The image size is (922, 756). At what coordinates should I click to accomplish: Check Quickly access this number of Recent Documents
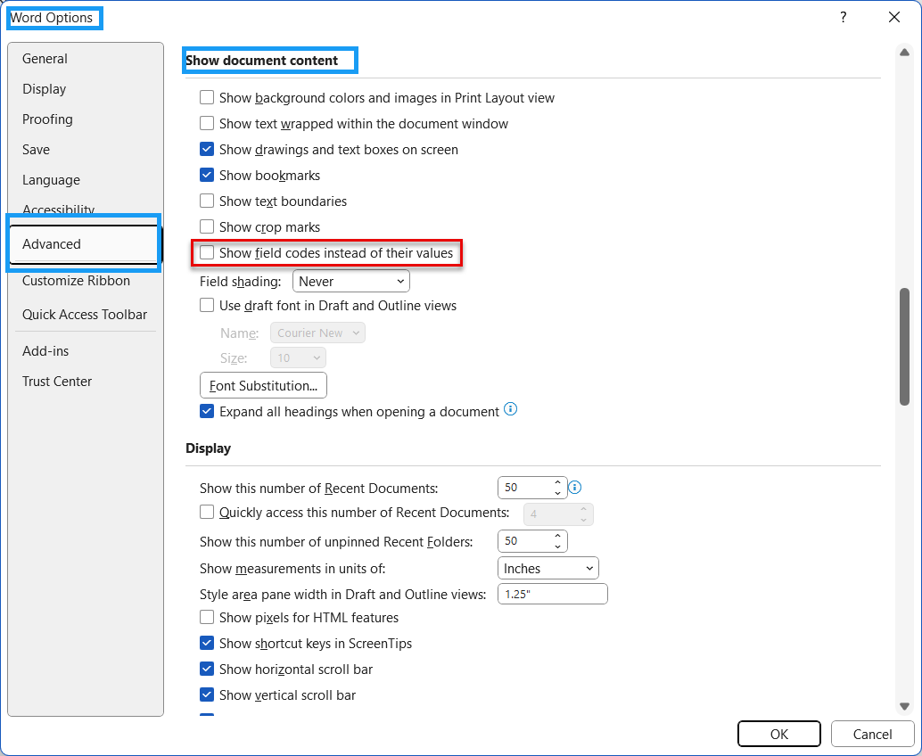(207, 512)
